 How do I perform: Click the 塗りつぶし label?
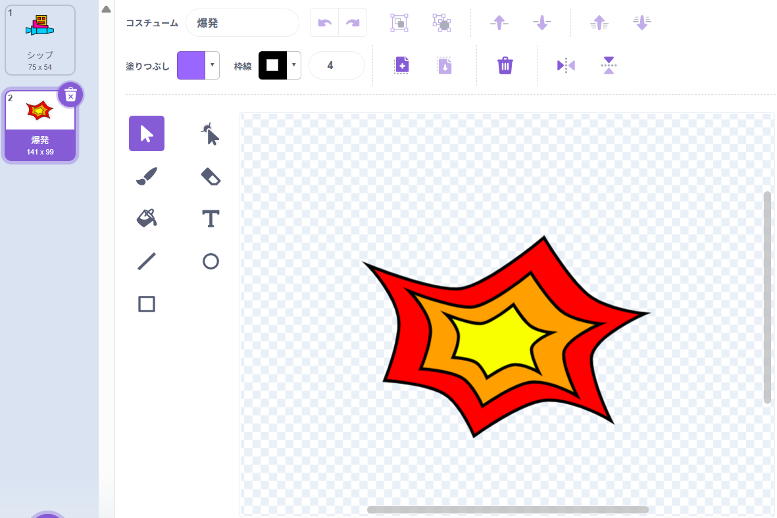147,66
